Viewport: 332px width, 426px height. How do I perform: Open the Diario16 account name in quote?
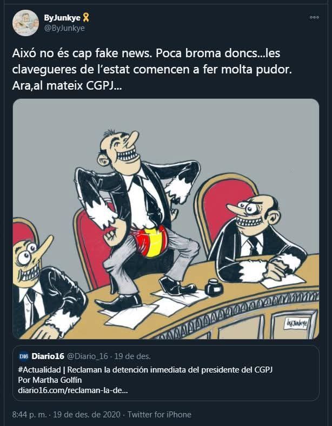pyautogui.click(x=48, y=356)
